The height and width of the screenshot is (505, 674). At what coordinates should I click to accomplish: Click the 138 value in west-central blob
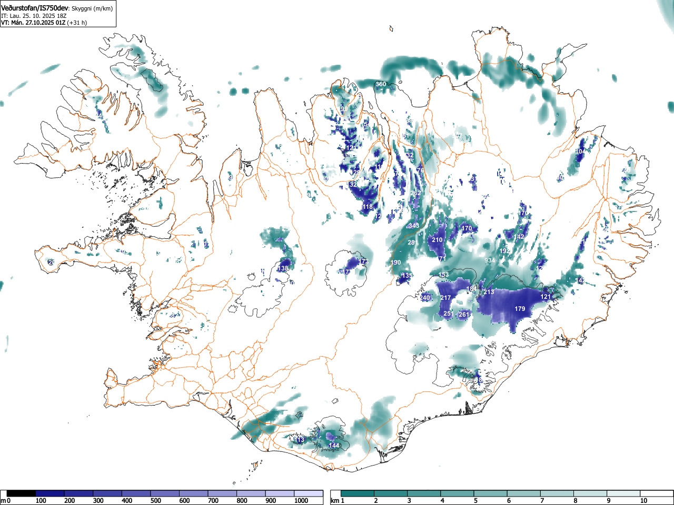[283, 268]
